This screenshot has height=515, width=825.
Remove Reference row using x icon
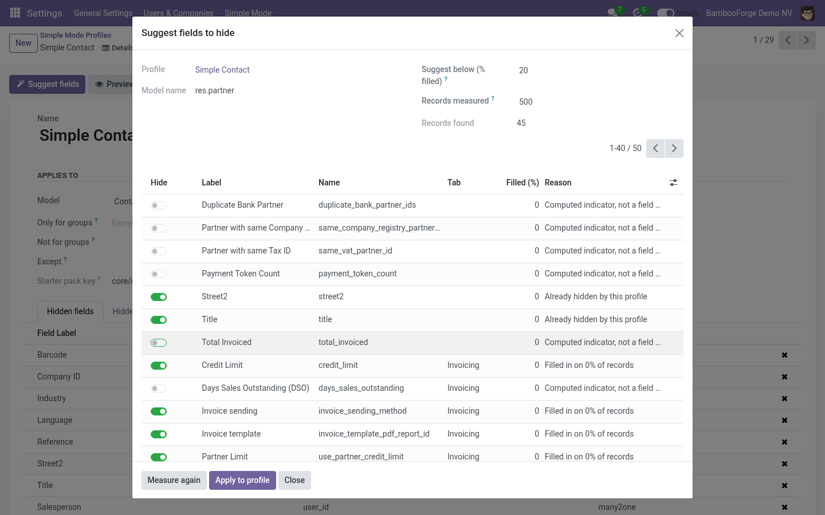point(784,442)
